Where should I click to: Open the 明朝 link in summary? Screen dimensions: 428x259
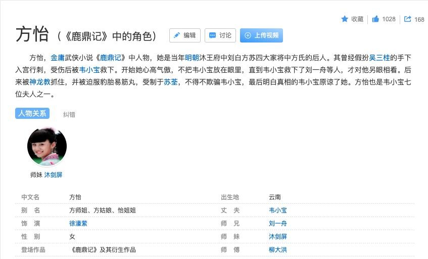[192, 57]
